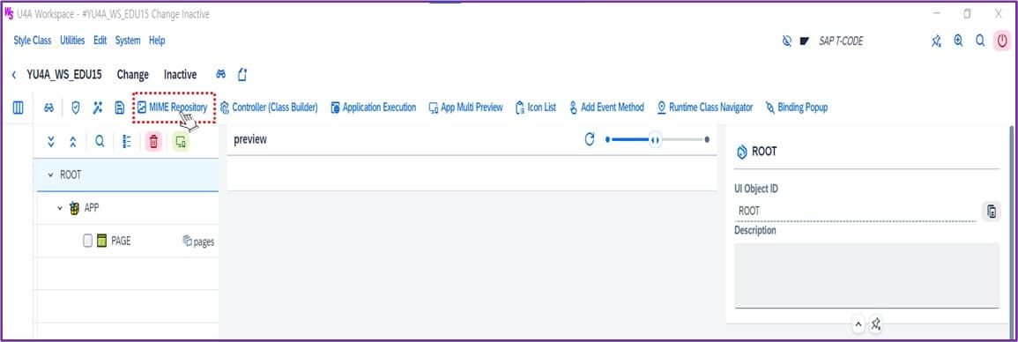Collapse the APP tree node
Viewport: 1018px width, 342px height.
(x=60, y=208)
